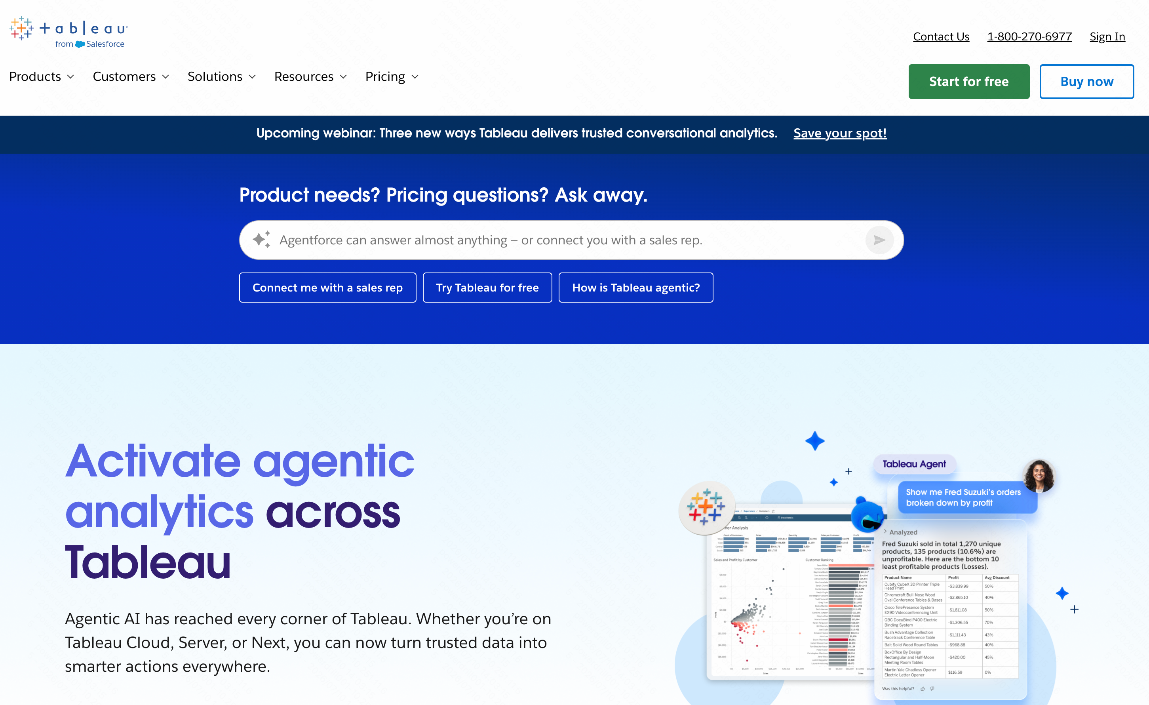
Task: Open the Pricing dropdown menu
Action: [x=392, y=76]
